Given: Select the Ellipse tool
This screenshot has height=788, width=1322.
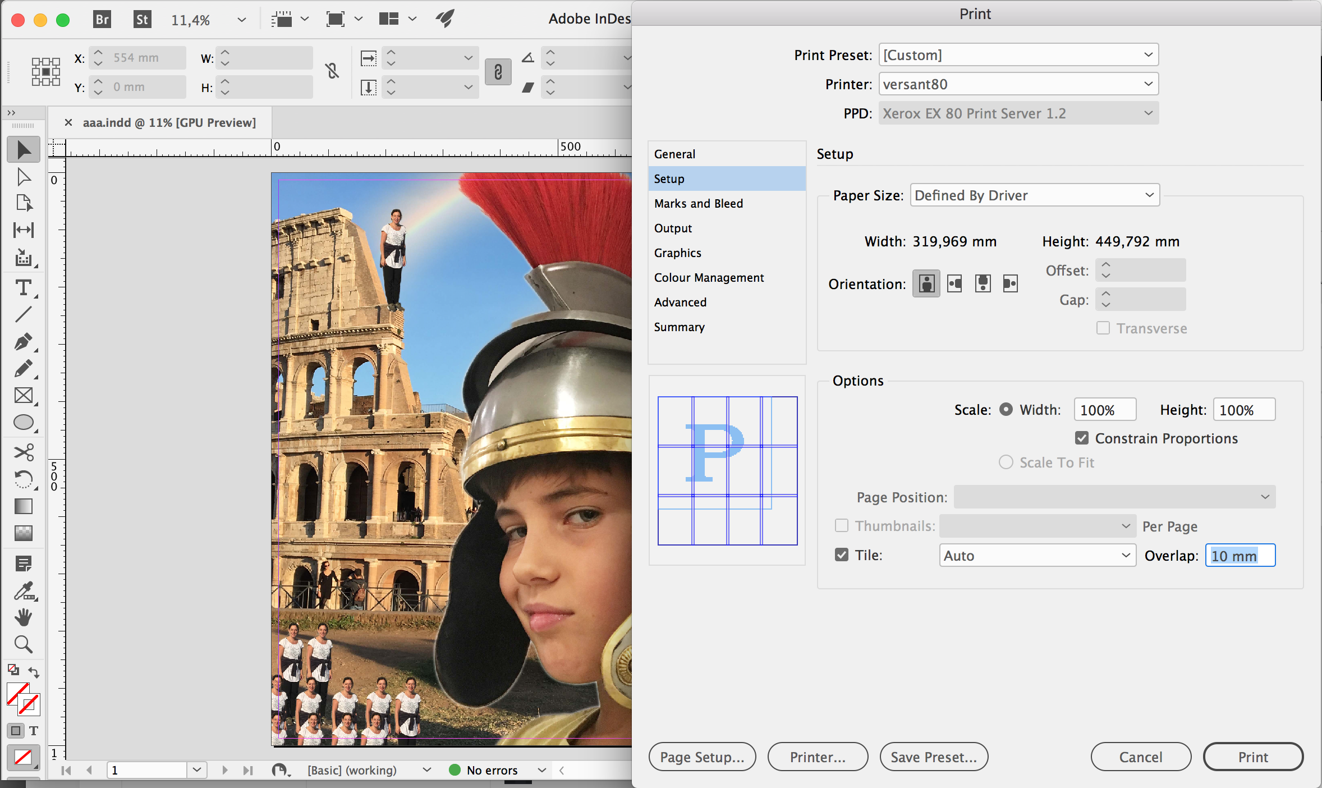Looking at the screenshot, I should click(23, 423).
